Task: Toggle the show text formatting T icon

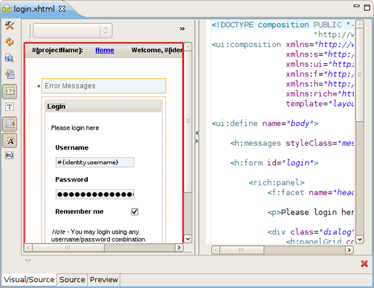Action: (9, 107)
